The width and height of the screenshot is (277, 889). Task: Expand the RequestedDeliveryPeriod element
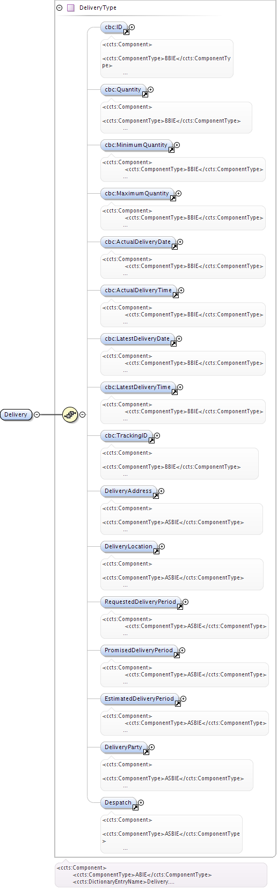pos(186,602)
